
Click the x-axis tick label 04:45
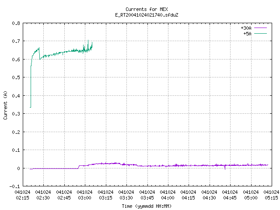(x=230, y=198)
